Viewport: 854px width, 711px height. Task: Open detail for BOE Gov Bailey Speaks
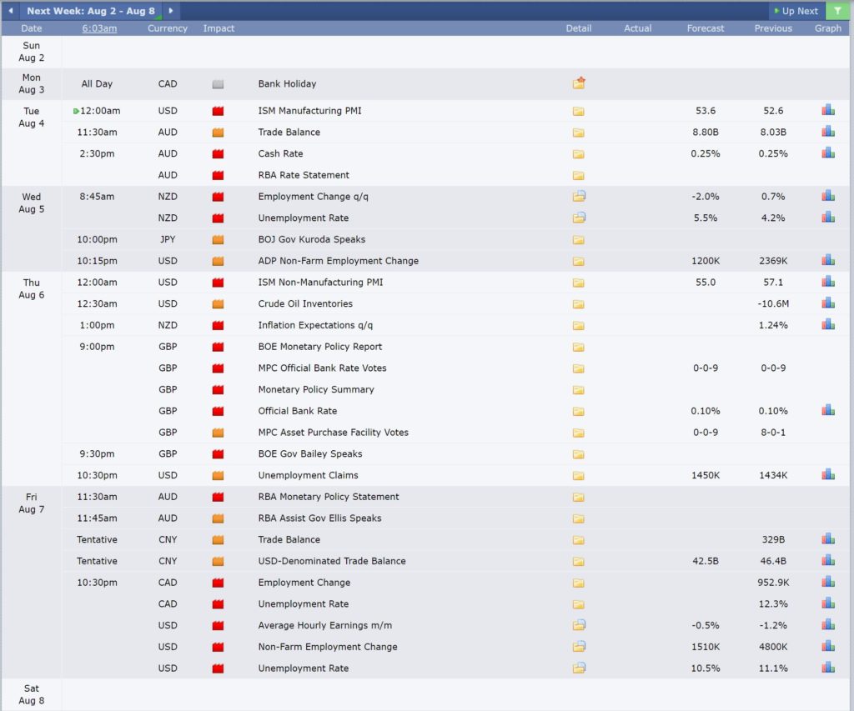click(x=579, y=454)
